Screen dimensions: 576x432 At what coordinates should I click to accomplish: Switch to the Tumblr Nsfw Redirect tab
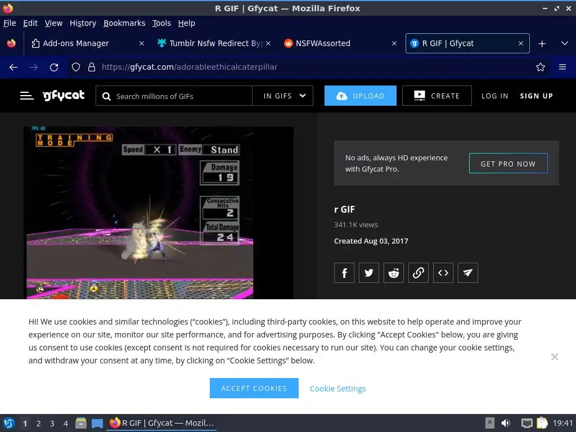[x=213, y=43]
